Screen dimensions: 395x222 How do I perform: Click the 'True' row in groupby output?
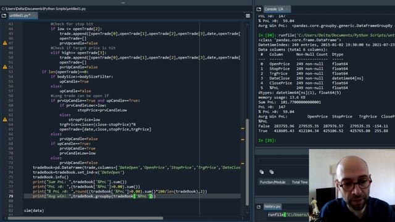pyautogui.click(x=323, y=131)
